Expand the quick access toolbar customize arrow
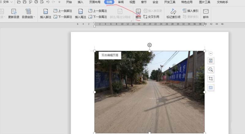Image resolution: width=245 pixels, height=134 pixels. tap(59, 2)
